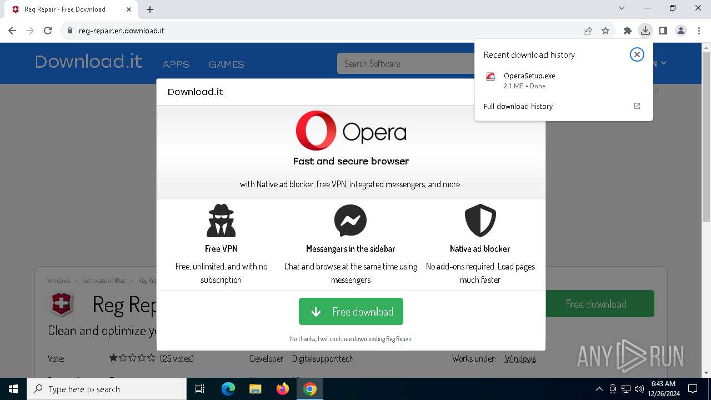The width and height of the screenshot is (711, 400).
Task: Click the external-link icon beside Full download history
Action: click(637, 106)
